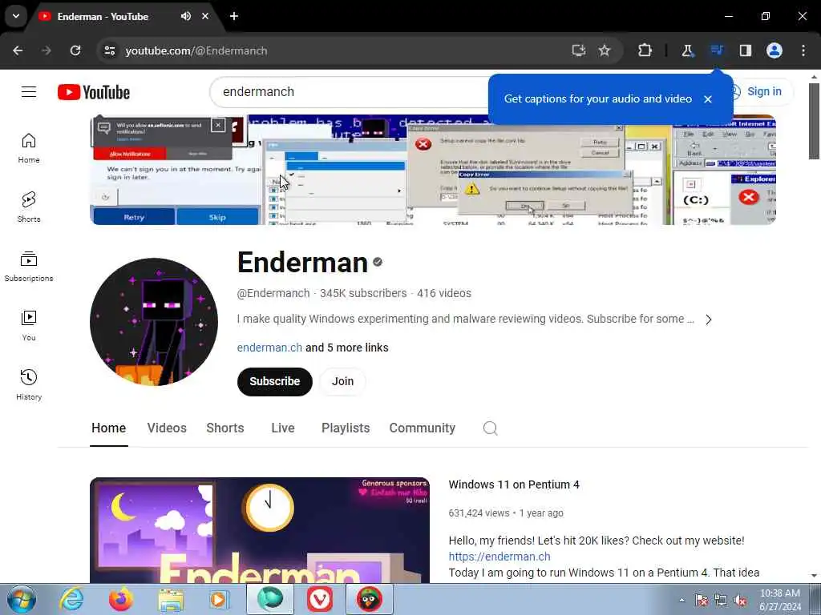
Task: Open Subscriptions in the sidebar
Action: pyautogui.click(x=29, y=266)
